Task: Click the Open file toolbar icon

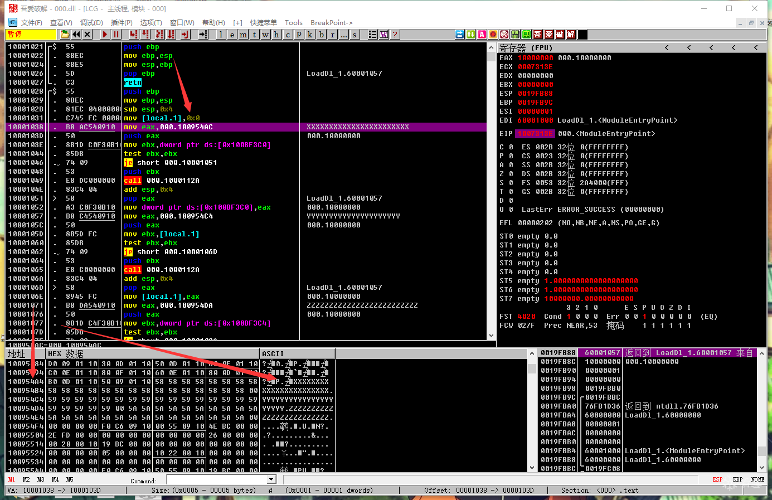Action: 65,35
